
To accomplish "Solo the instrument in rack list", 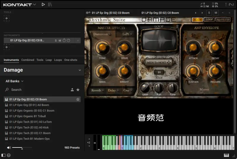I will [x=56, y=40].
